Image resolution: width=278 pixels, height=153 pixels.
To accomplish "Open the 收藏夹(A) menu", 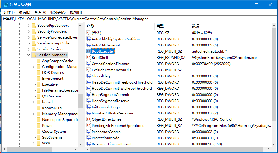I will point(58,12).
